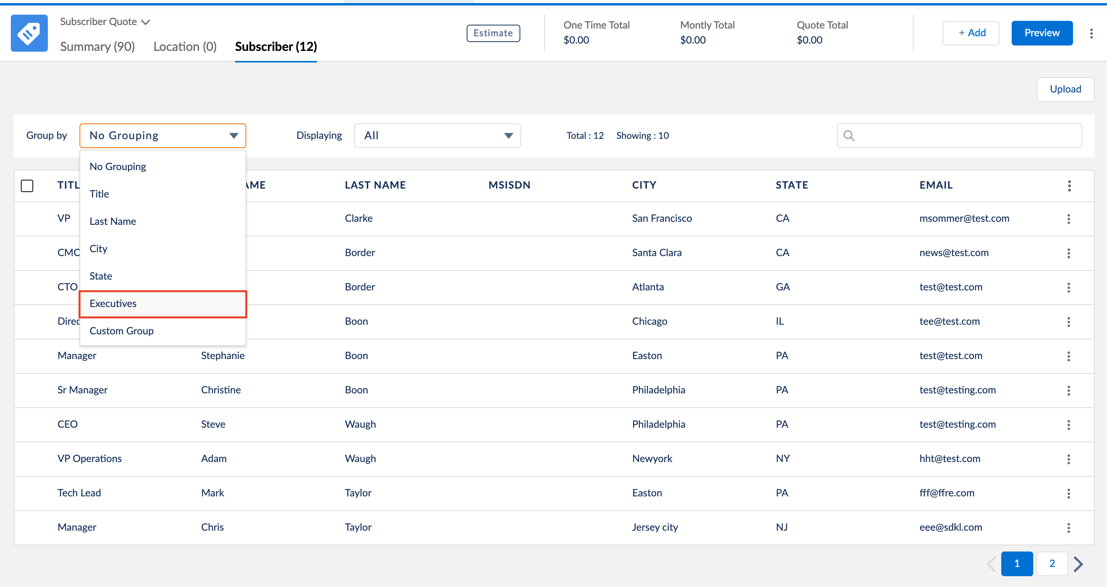Open the Displaying All dropdown
1107x587 pixels.
click(x=437, y=136)
